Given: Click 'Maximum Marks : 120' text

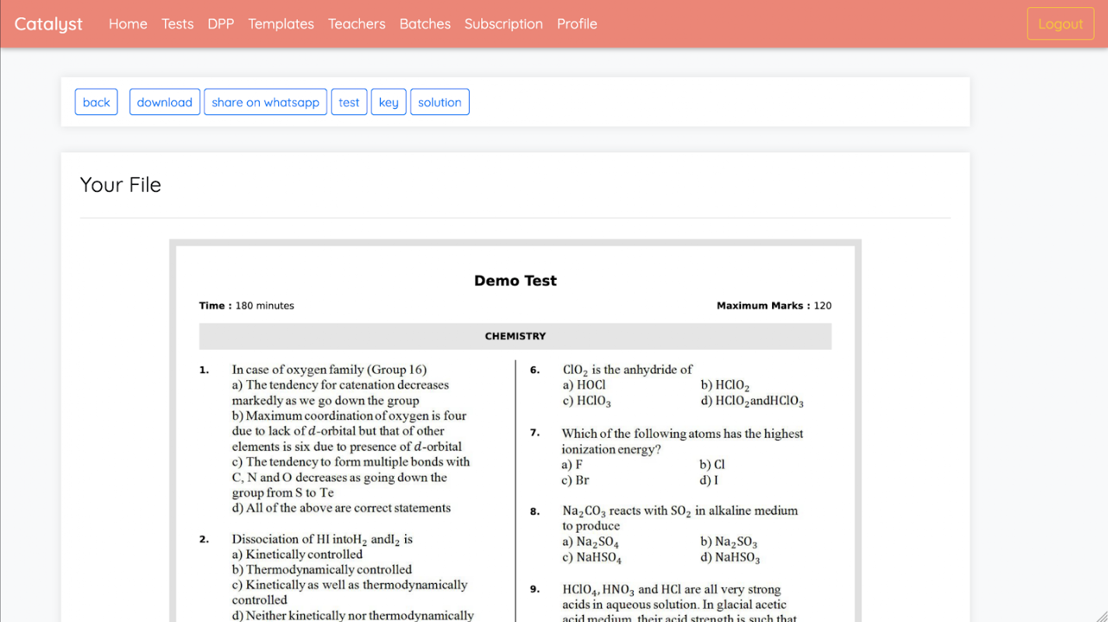Looking at the screenshot, I should 774,306.
